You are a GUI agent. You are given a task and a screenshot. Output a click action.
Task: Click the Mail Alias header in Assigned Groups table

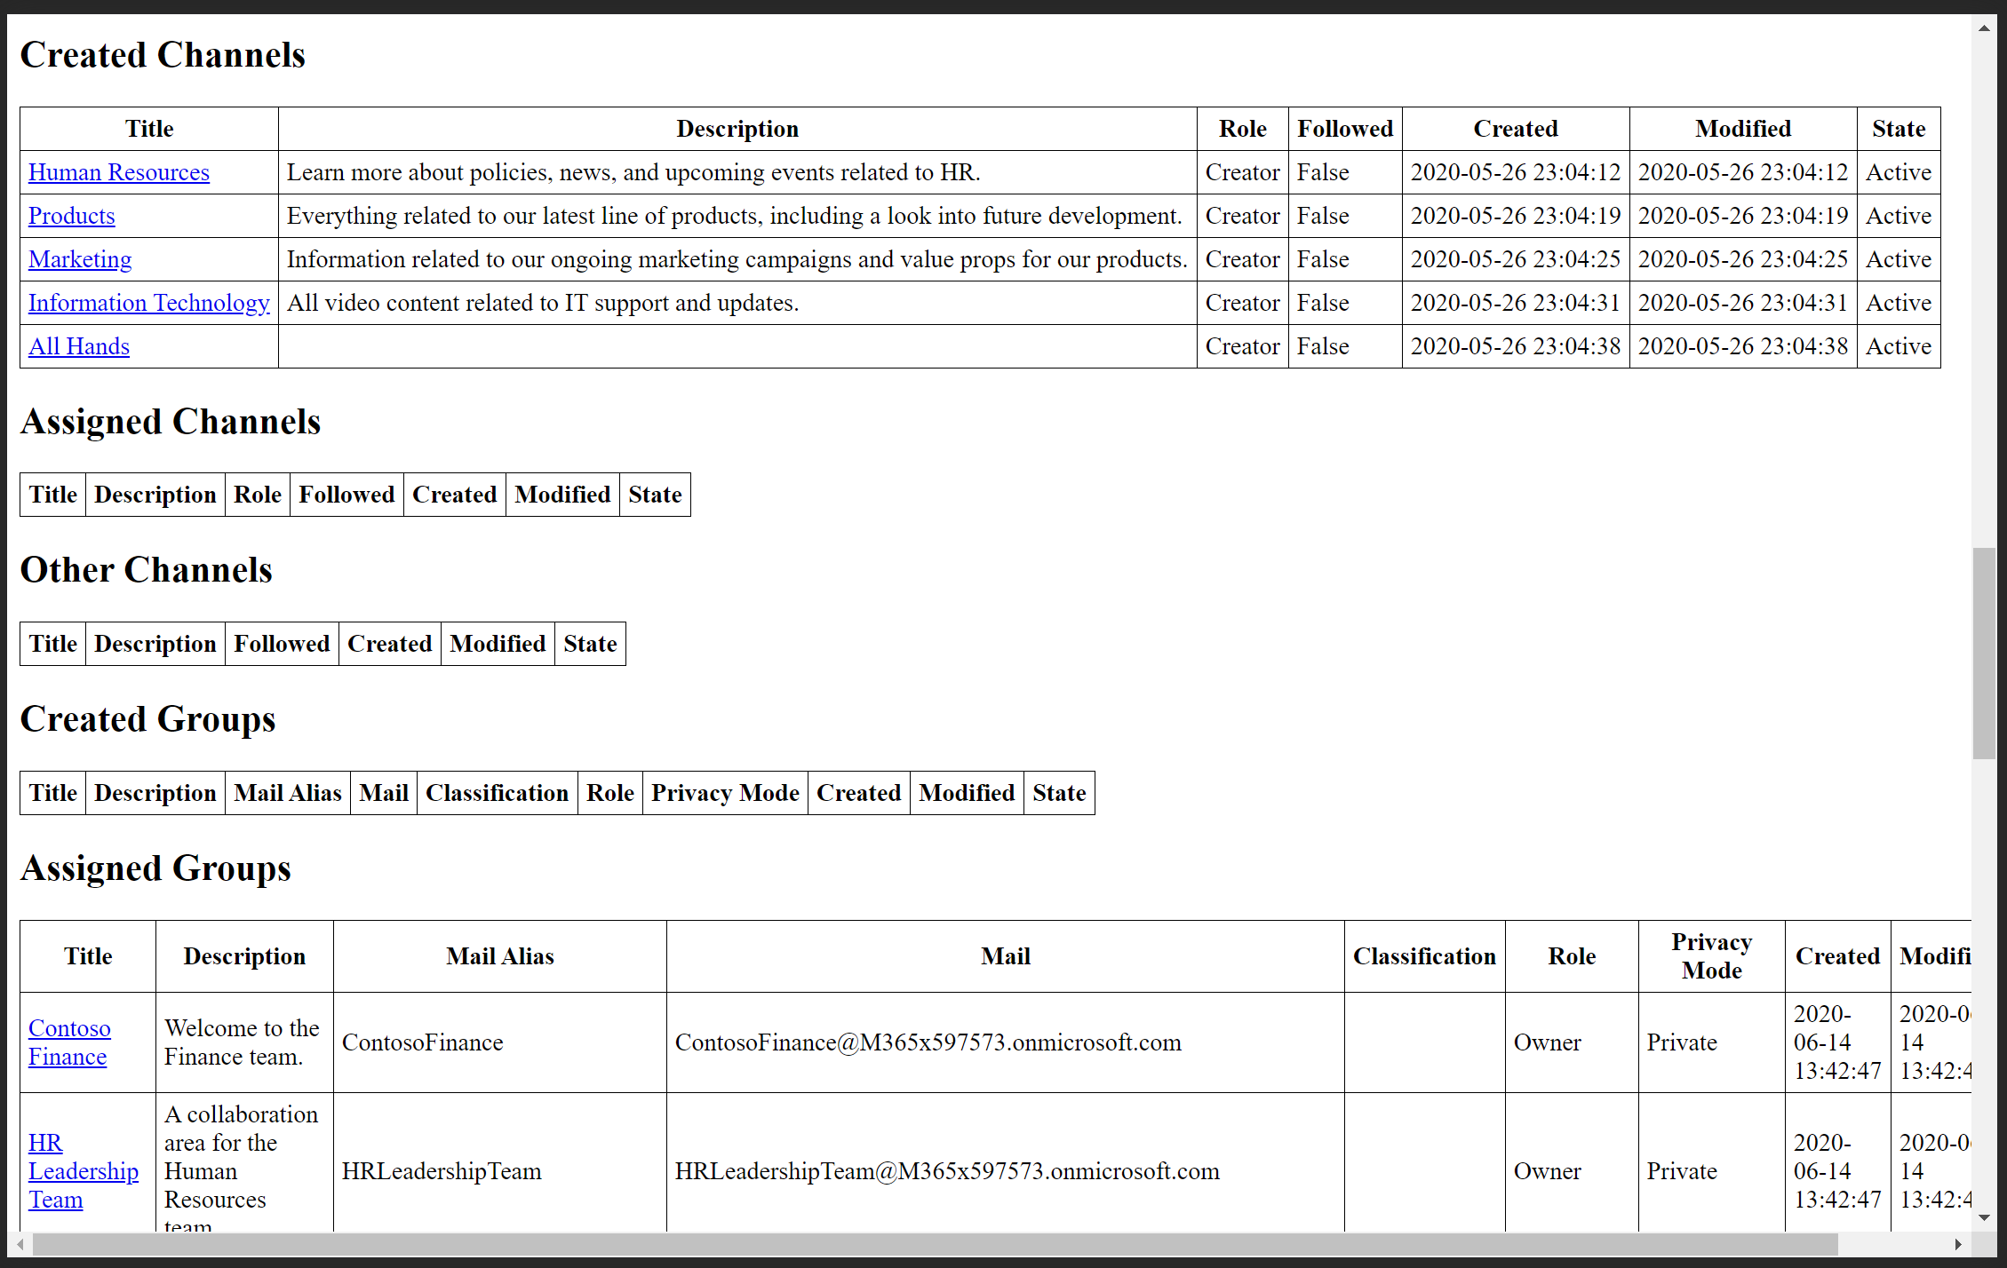(x=500, y=956)
